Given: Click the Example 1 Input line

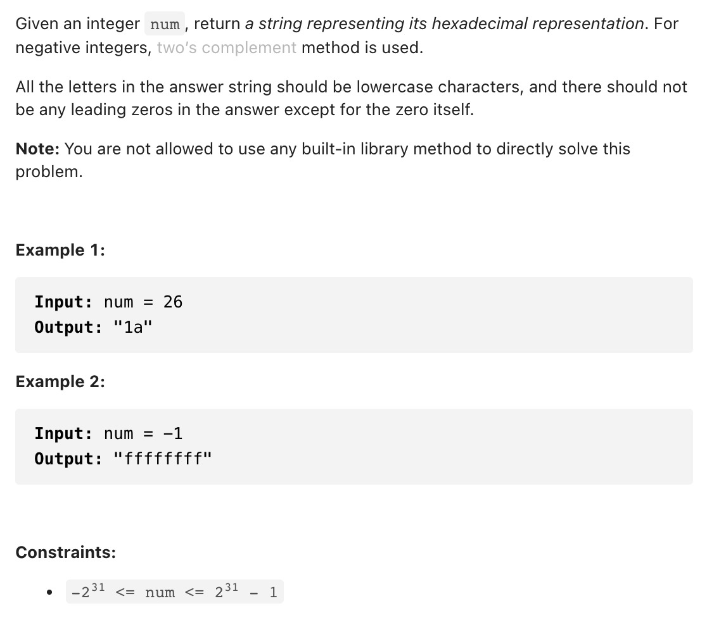Looking at the screenshot, I should [x=108, y=302].
